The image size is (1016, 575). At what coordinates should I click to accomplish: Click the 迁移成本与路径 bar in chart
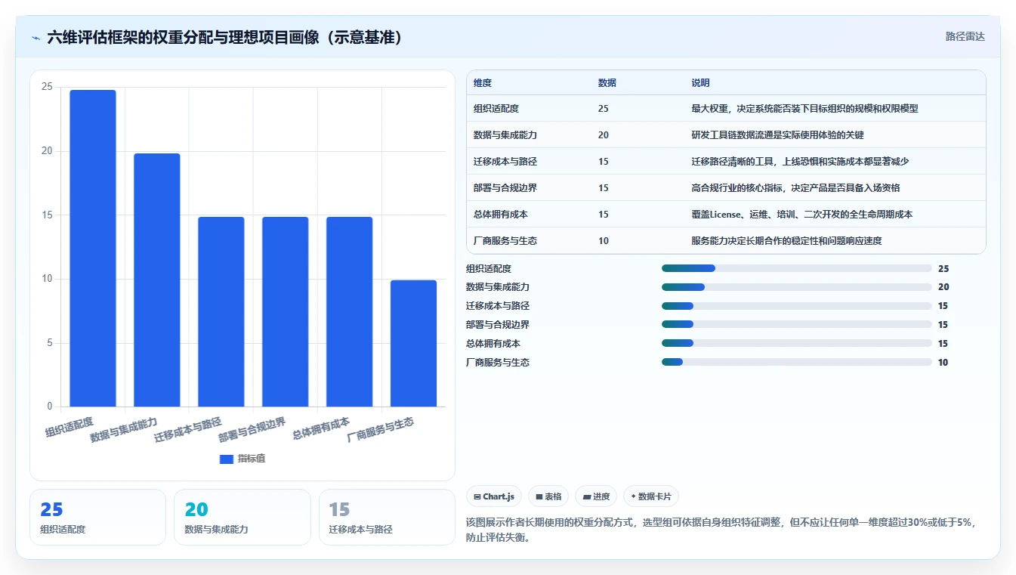[221, 311]
